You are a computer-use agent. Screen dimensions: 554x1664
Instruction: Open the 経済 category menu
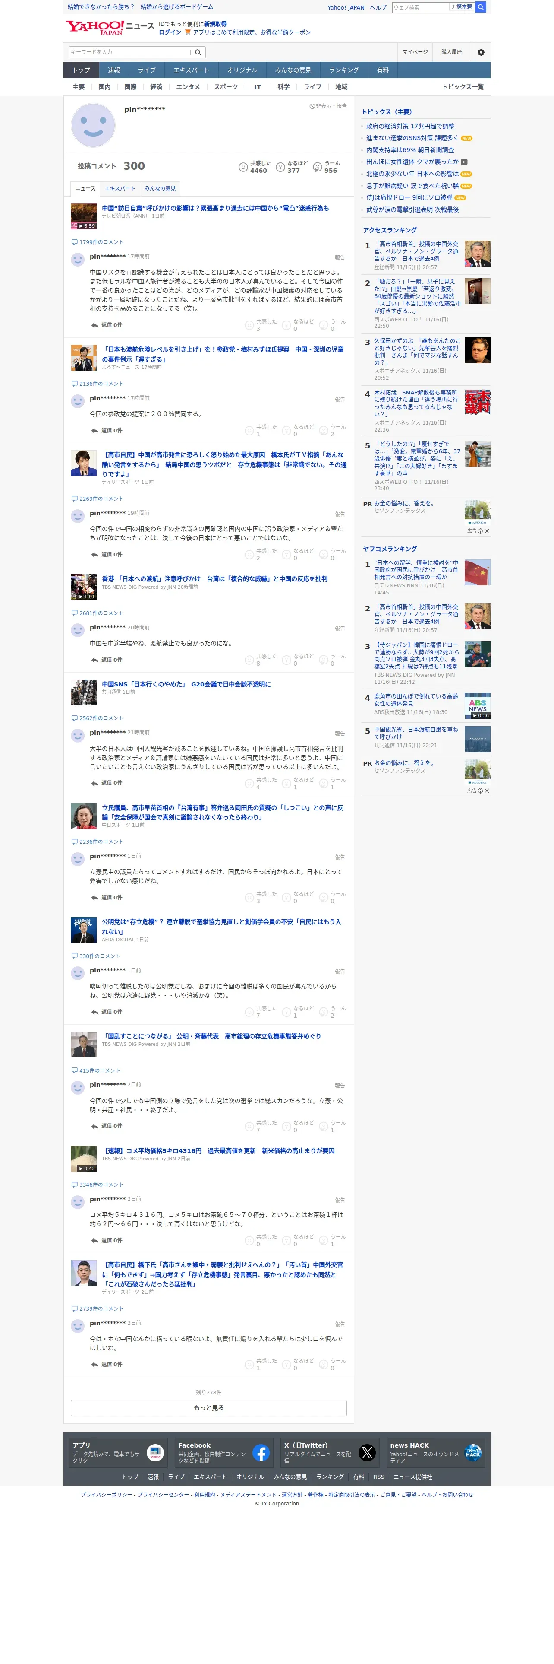pos(156,87)
